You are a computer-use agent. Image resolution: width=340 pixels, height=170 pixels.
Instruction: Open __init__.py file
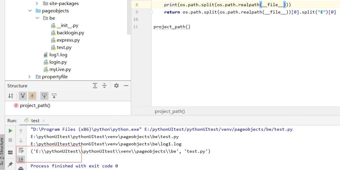pyautogui.click(x=67, y=25)
